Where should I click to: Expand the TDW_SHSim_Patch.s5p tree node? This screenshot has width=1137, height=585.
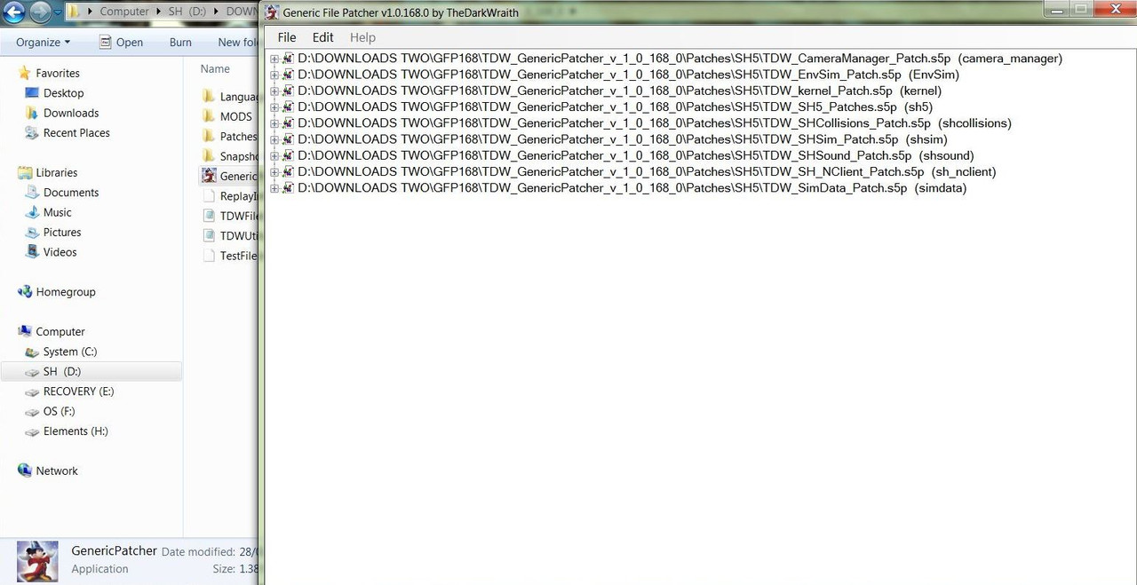pos(274,139)
